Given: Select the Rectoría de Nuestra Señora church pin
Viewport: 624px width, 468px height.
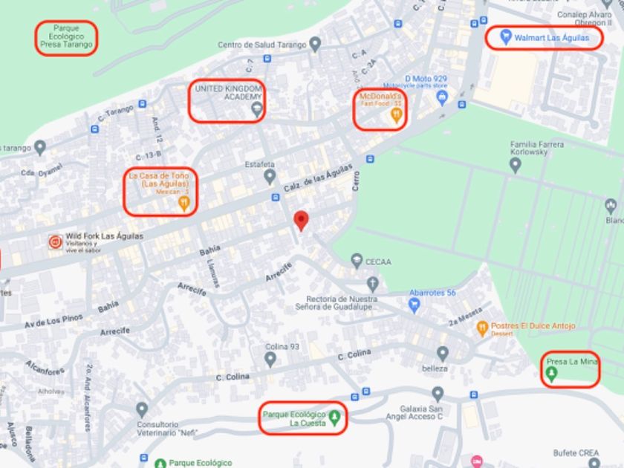Looking at the screenshot, I should click(372, 284).
